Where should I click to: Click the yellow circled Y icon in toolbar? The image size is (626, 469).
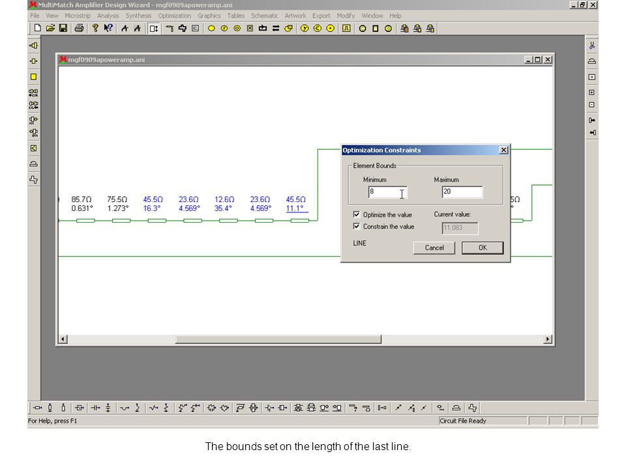[x=305, y=28]
